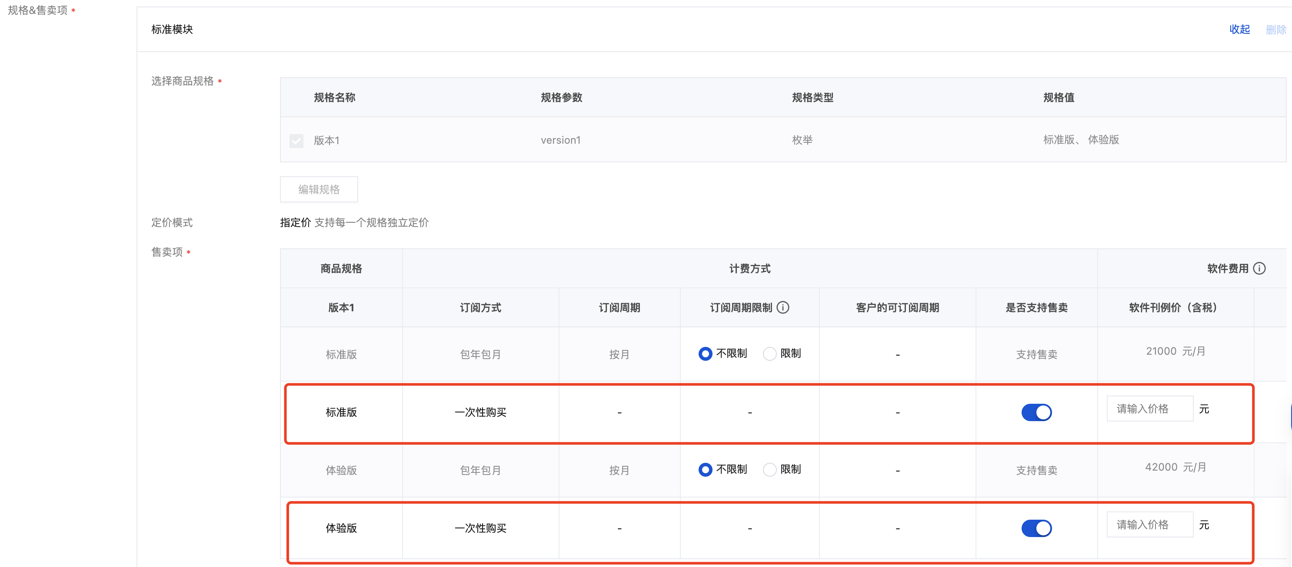Select 限制 for 标准版 monthly subscription
This screenshot has height=567, width=1292.
click(x=769, y=354)
